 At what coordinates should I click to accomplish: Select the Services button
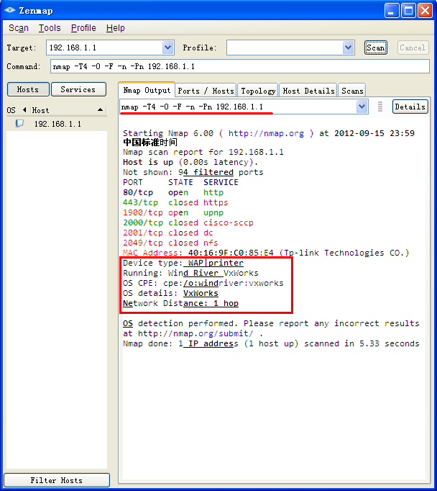(x=78, y=89)
